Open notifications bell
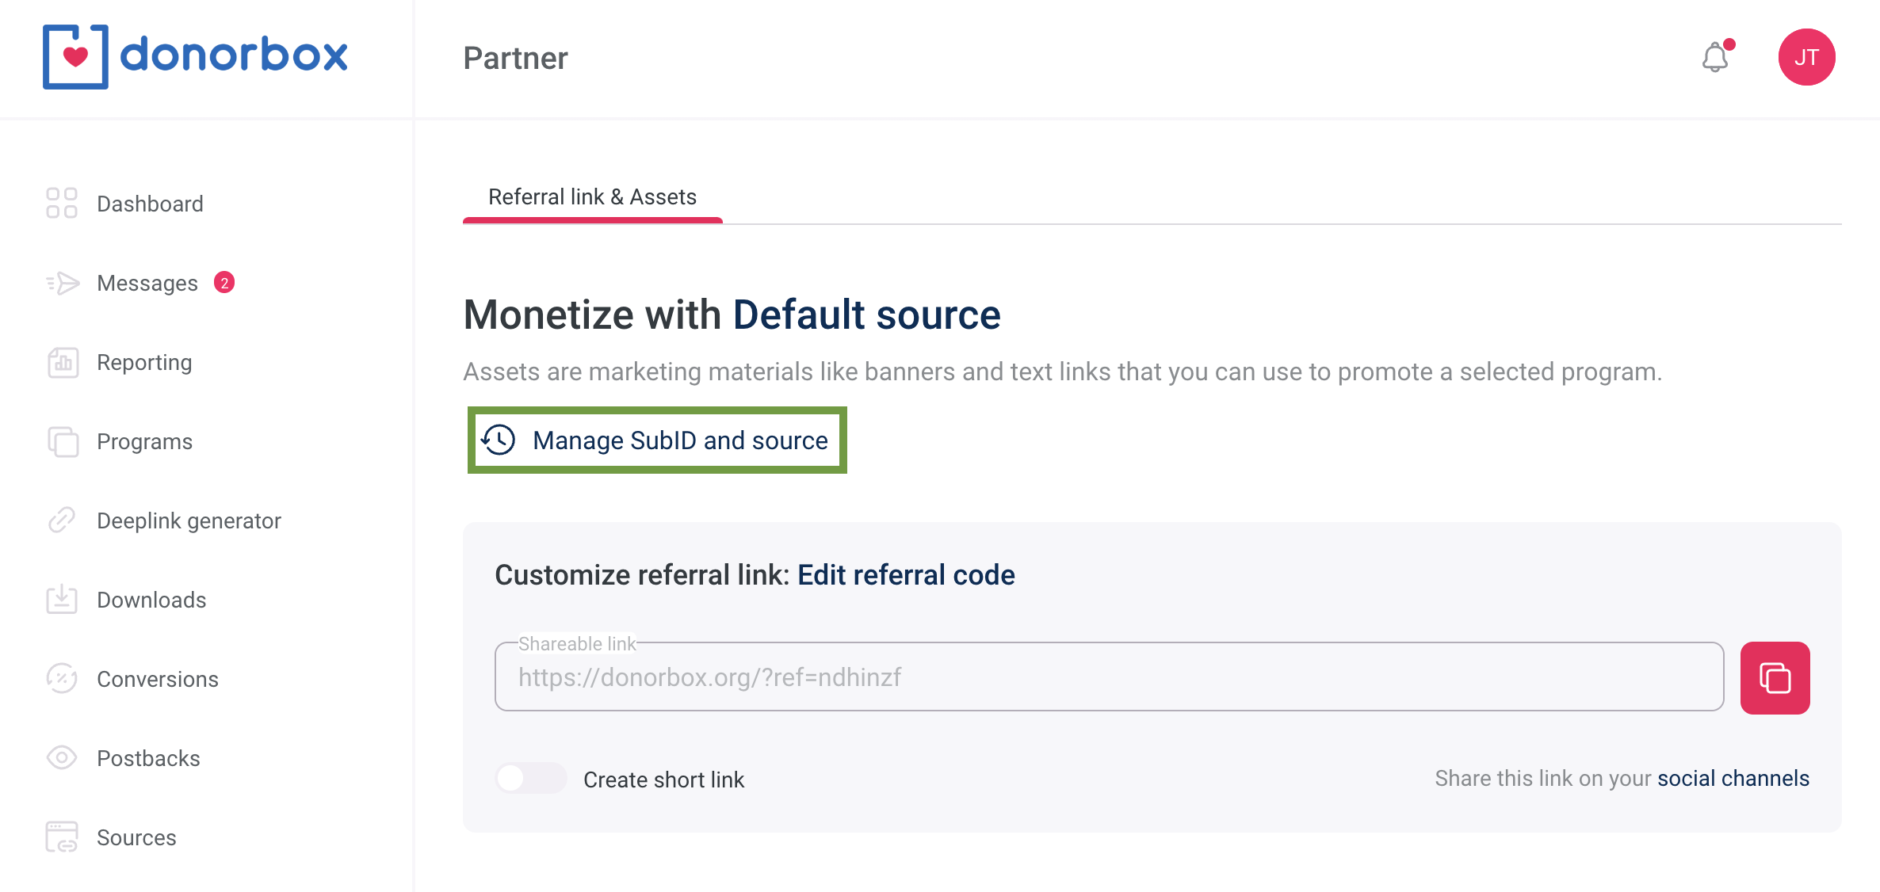Viewport: 1880px width, 892px height. (x=1716, y=57)
